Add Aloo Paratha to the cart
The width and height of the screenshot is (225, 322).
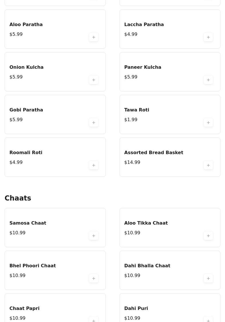[x=94, y=37]
